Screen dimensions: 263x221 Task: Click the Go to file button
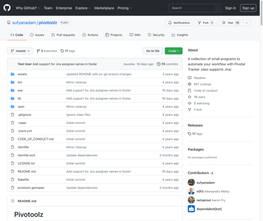[x=152, y=51]
